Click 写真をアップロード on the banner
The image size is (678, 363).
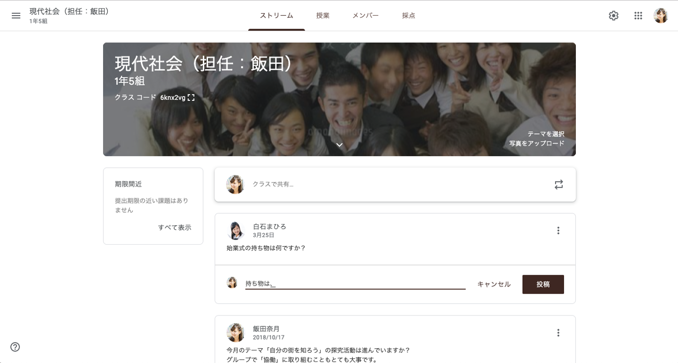tap(537, 143)
